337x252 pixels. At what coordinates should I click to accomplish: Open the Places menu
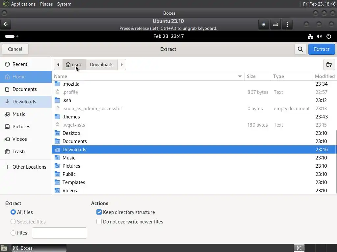point(46,4)
